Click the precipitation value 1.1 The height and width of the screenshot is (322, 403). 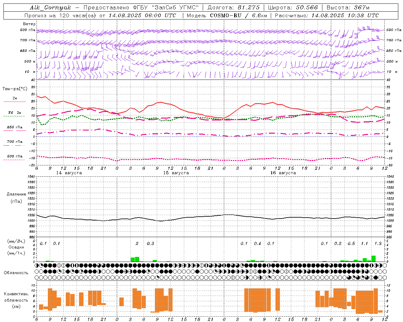(365, 244)
